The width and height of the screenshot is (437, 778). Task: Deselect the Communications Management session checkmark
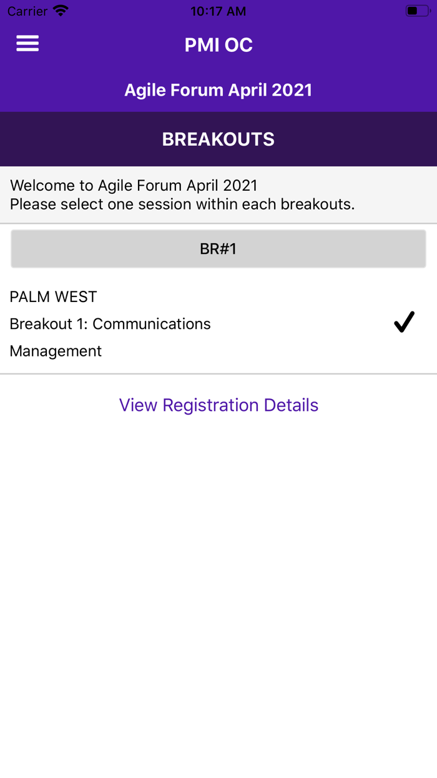pyautogui.click(x=403, y=321)
